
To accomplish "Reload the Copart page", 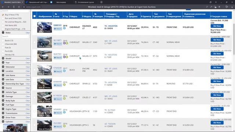I will (x=19, y=7).
